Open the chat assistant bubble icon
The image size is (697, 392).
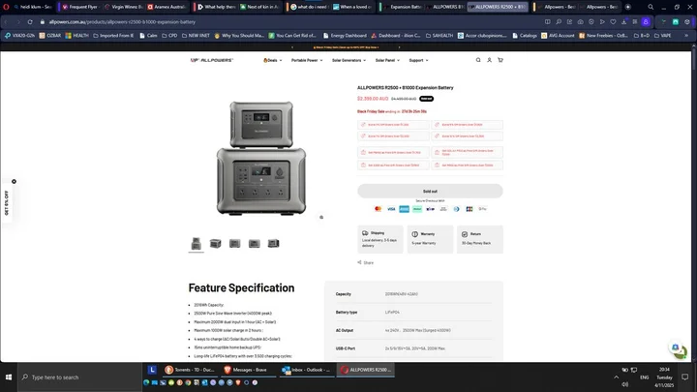coord(676,347)
